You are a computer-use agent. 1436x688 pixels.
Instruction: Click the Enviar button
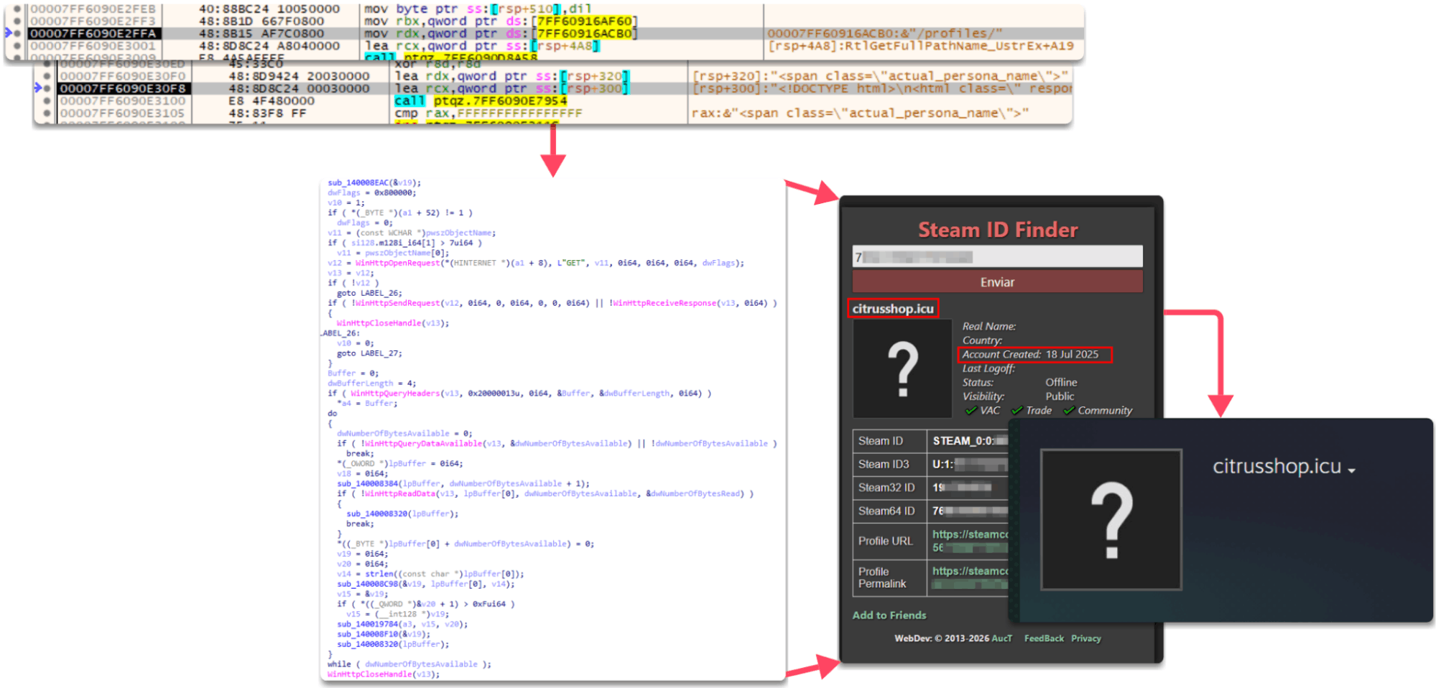point(998,282)
